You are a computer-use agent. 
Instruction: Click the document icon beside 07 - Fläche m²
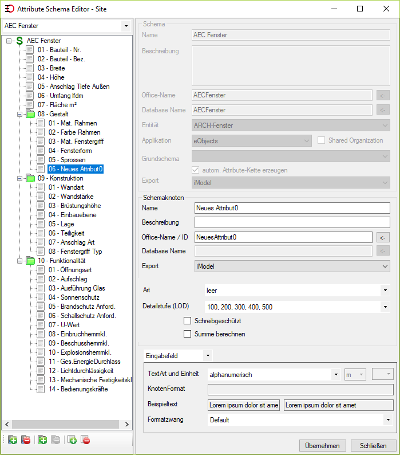click(x=30, y=105)
